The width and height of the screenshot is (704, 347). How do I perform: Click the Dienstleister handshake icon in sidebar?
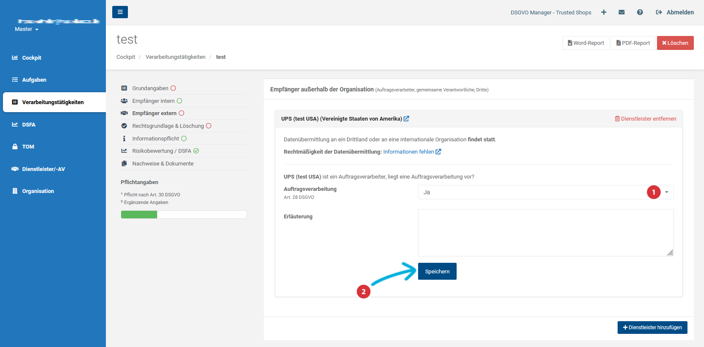tap(15, 169)
